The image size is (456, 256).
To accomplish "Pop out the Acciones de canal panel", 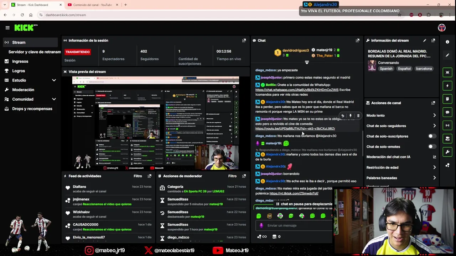I will (x=433, y=103).
